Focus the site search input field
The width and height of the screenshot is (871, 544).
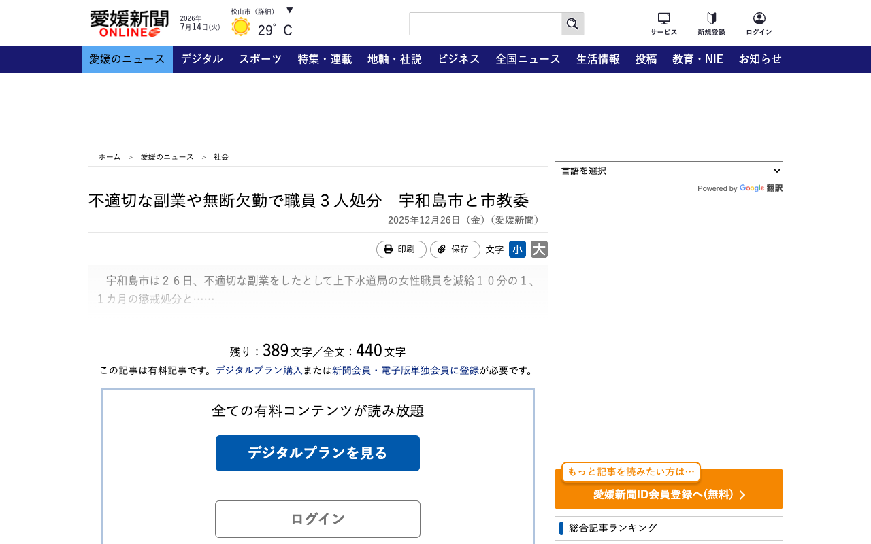tap(485, 24)
